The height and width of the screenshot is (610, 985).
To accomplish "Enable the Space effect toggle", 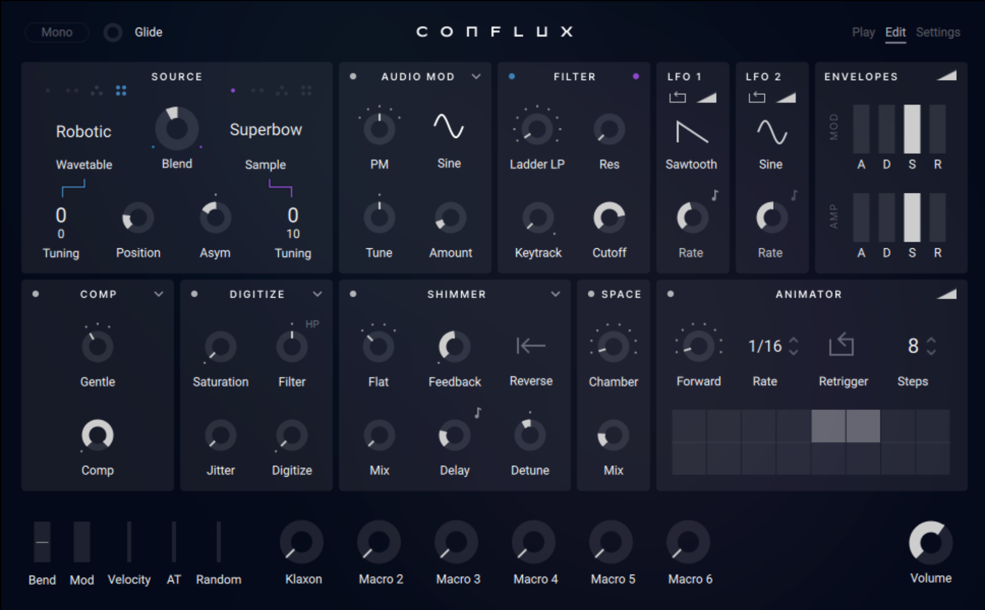I will (x=591, y=294).
